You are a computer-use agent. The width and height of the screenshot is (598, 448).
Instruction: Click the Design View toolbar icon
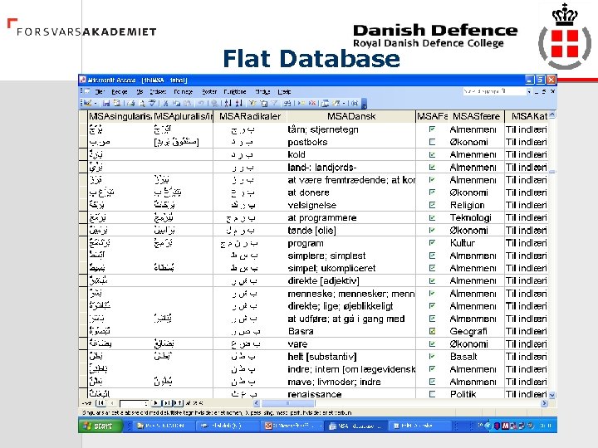click(x=87, y=103)
